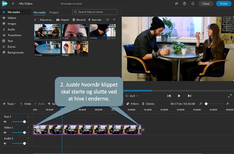Open Video 1 track options menu
234x154 pixels.
coord(28,127)
